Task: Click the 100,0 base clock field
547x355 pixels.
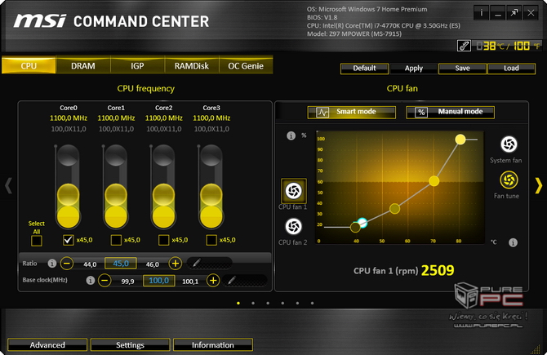Action: point(158,281)
